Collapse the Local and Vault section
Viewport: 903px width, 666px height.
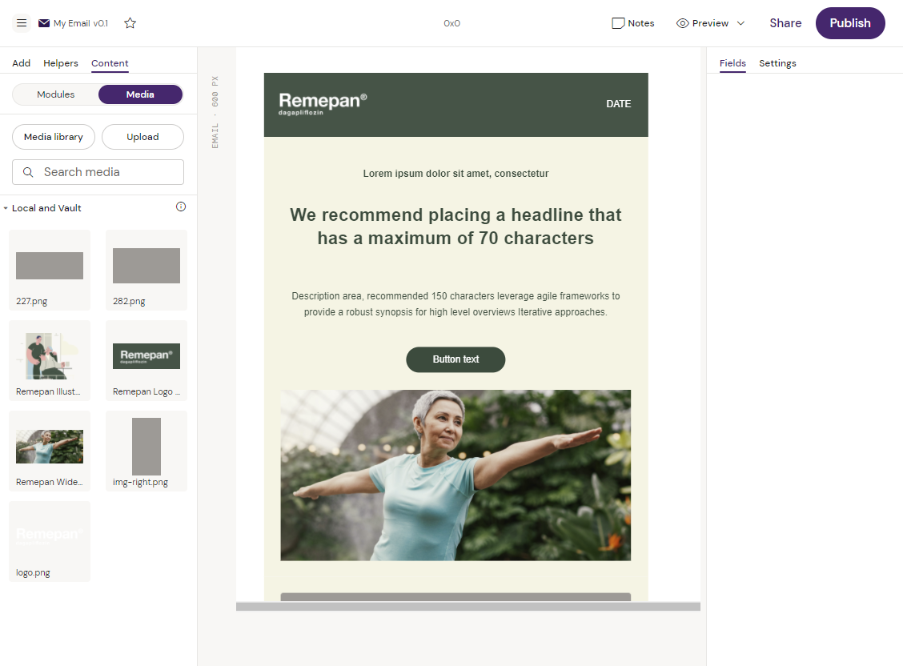click(x=6, y=208)
